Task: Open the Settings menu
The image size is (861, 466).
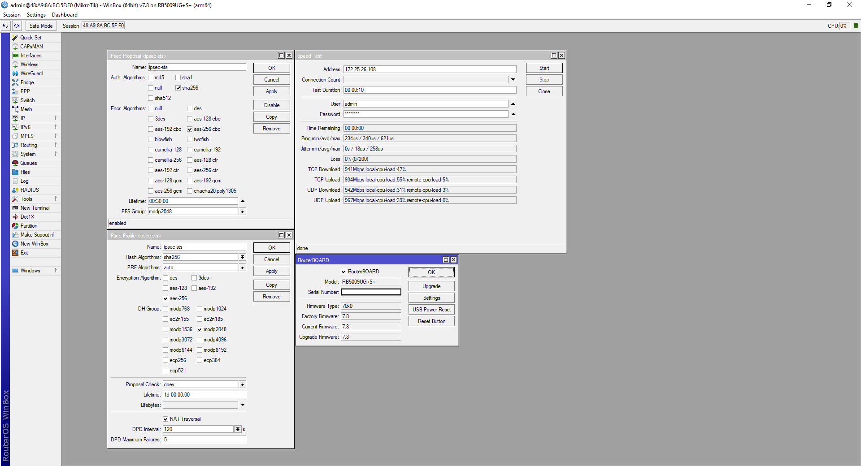Action: [x=36, y=15]
